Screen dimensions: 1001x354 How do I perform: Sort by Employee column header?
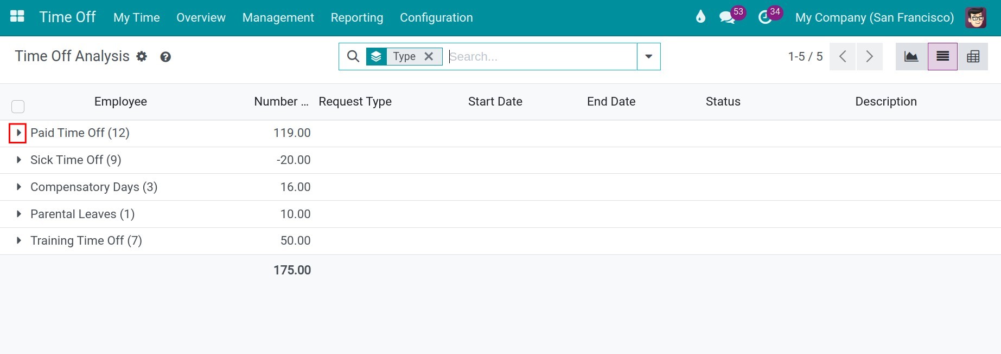click(120, 101)
